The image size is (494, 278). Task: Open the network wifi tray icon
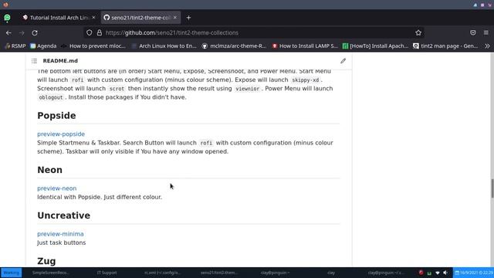coord(438,273)
